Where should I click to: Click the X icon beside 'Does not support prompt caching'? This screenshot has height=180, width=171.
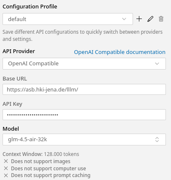(x=6, y=175)
